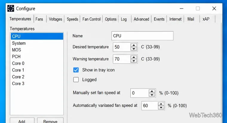Screen dimensions: 227x123
Task: Switch to the Events tab
Action: click(159, 19)
